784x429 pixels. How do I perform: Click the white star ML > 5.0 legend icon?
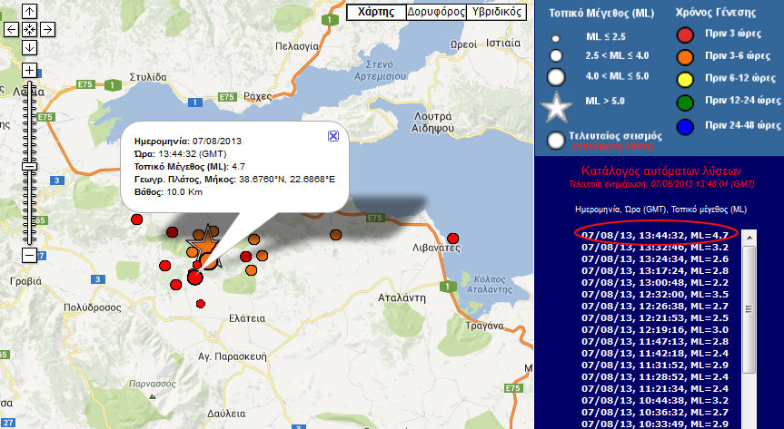558,107
